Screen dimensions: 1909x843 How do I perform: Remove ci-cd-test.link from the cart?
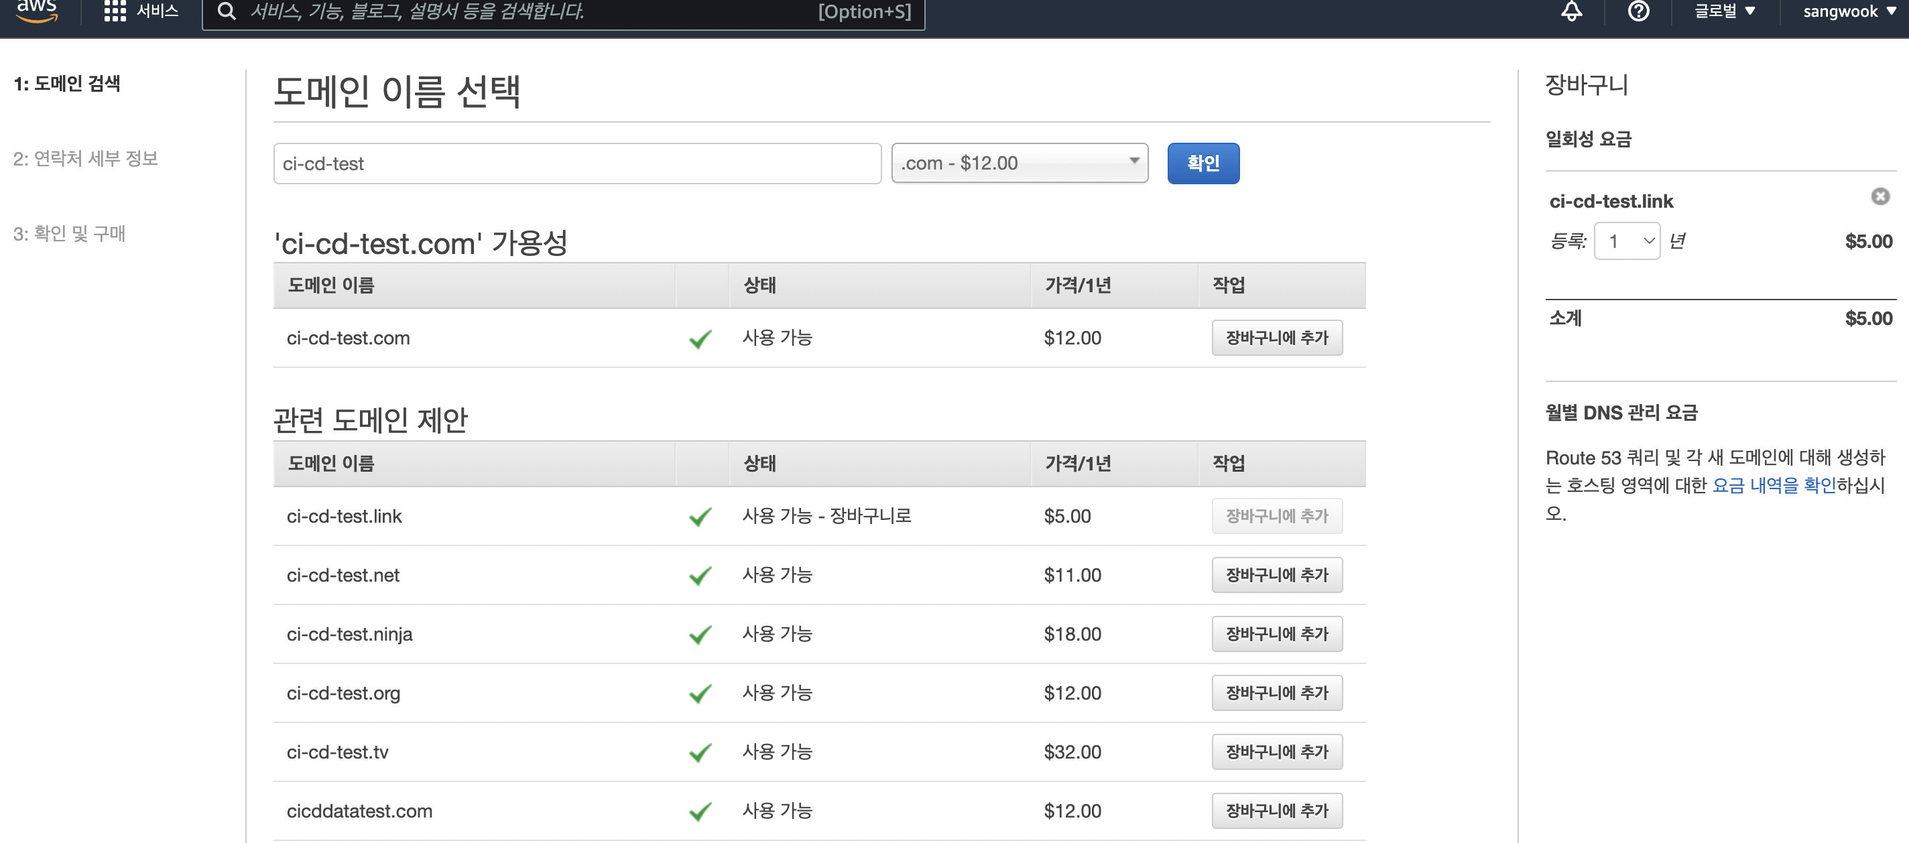click(1880, 196)
